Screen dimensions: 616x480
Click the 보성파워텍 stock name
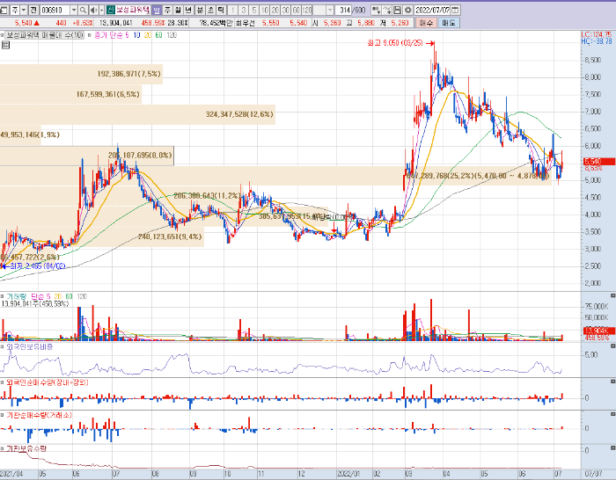coord(133,10)
